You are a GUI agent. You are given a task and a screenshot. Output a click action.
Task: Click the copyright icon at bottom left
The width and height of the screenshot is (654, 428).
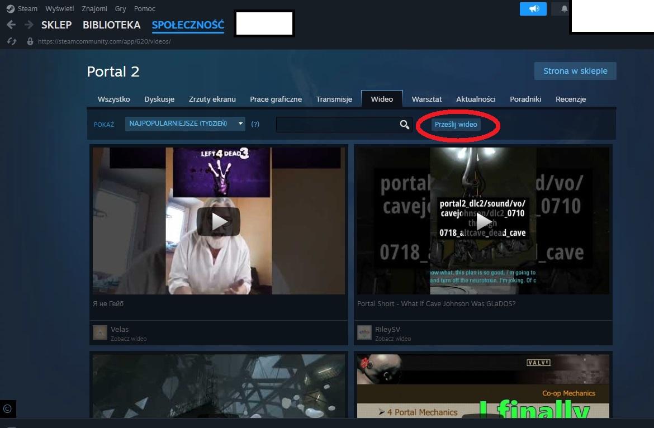click(7, 409)
